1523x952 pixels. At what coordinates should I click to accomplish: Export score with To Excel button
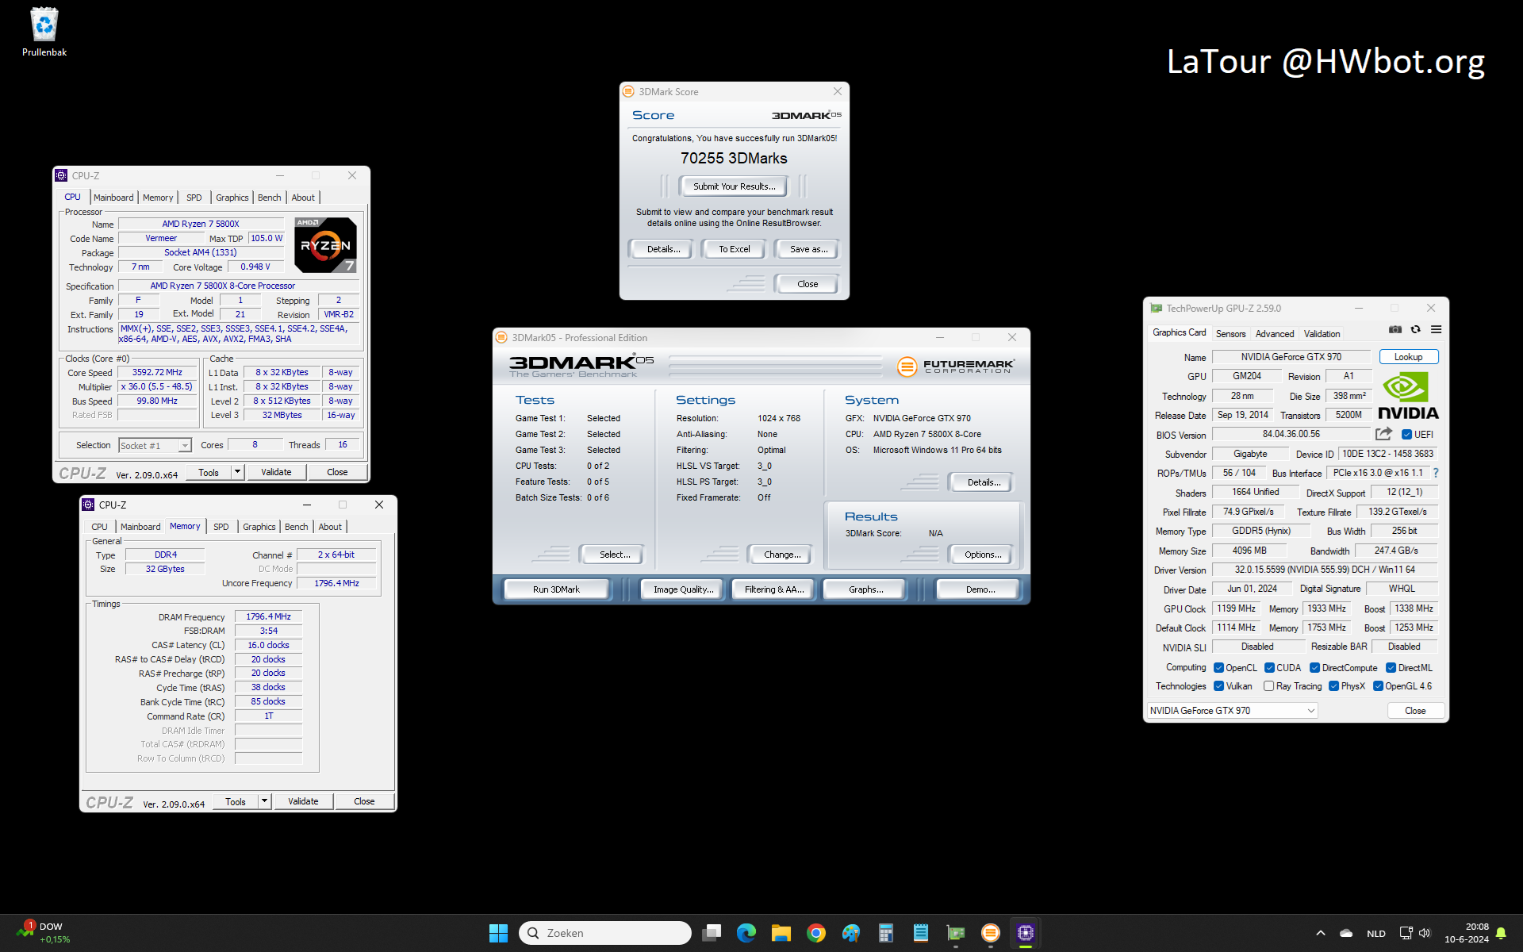pos(734,249)
